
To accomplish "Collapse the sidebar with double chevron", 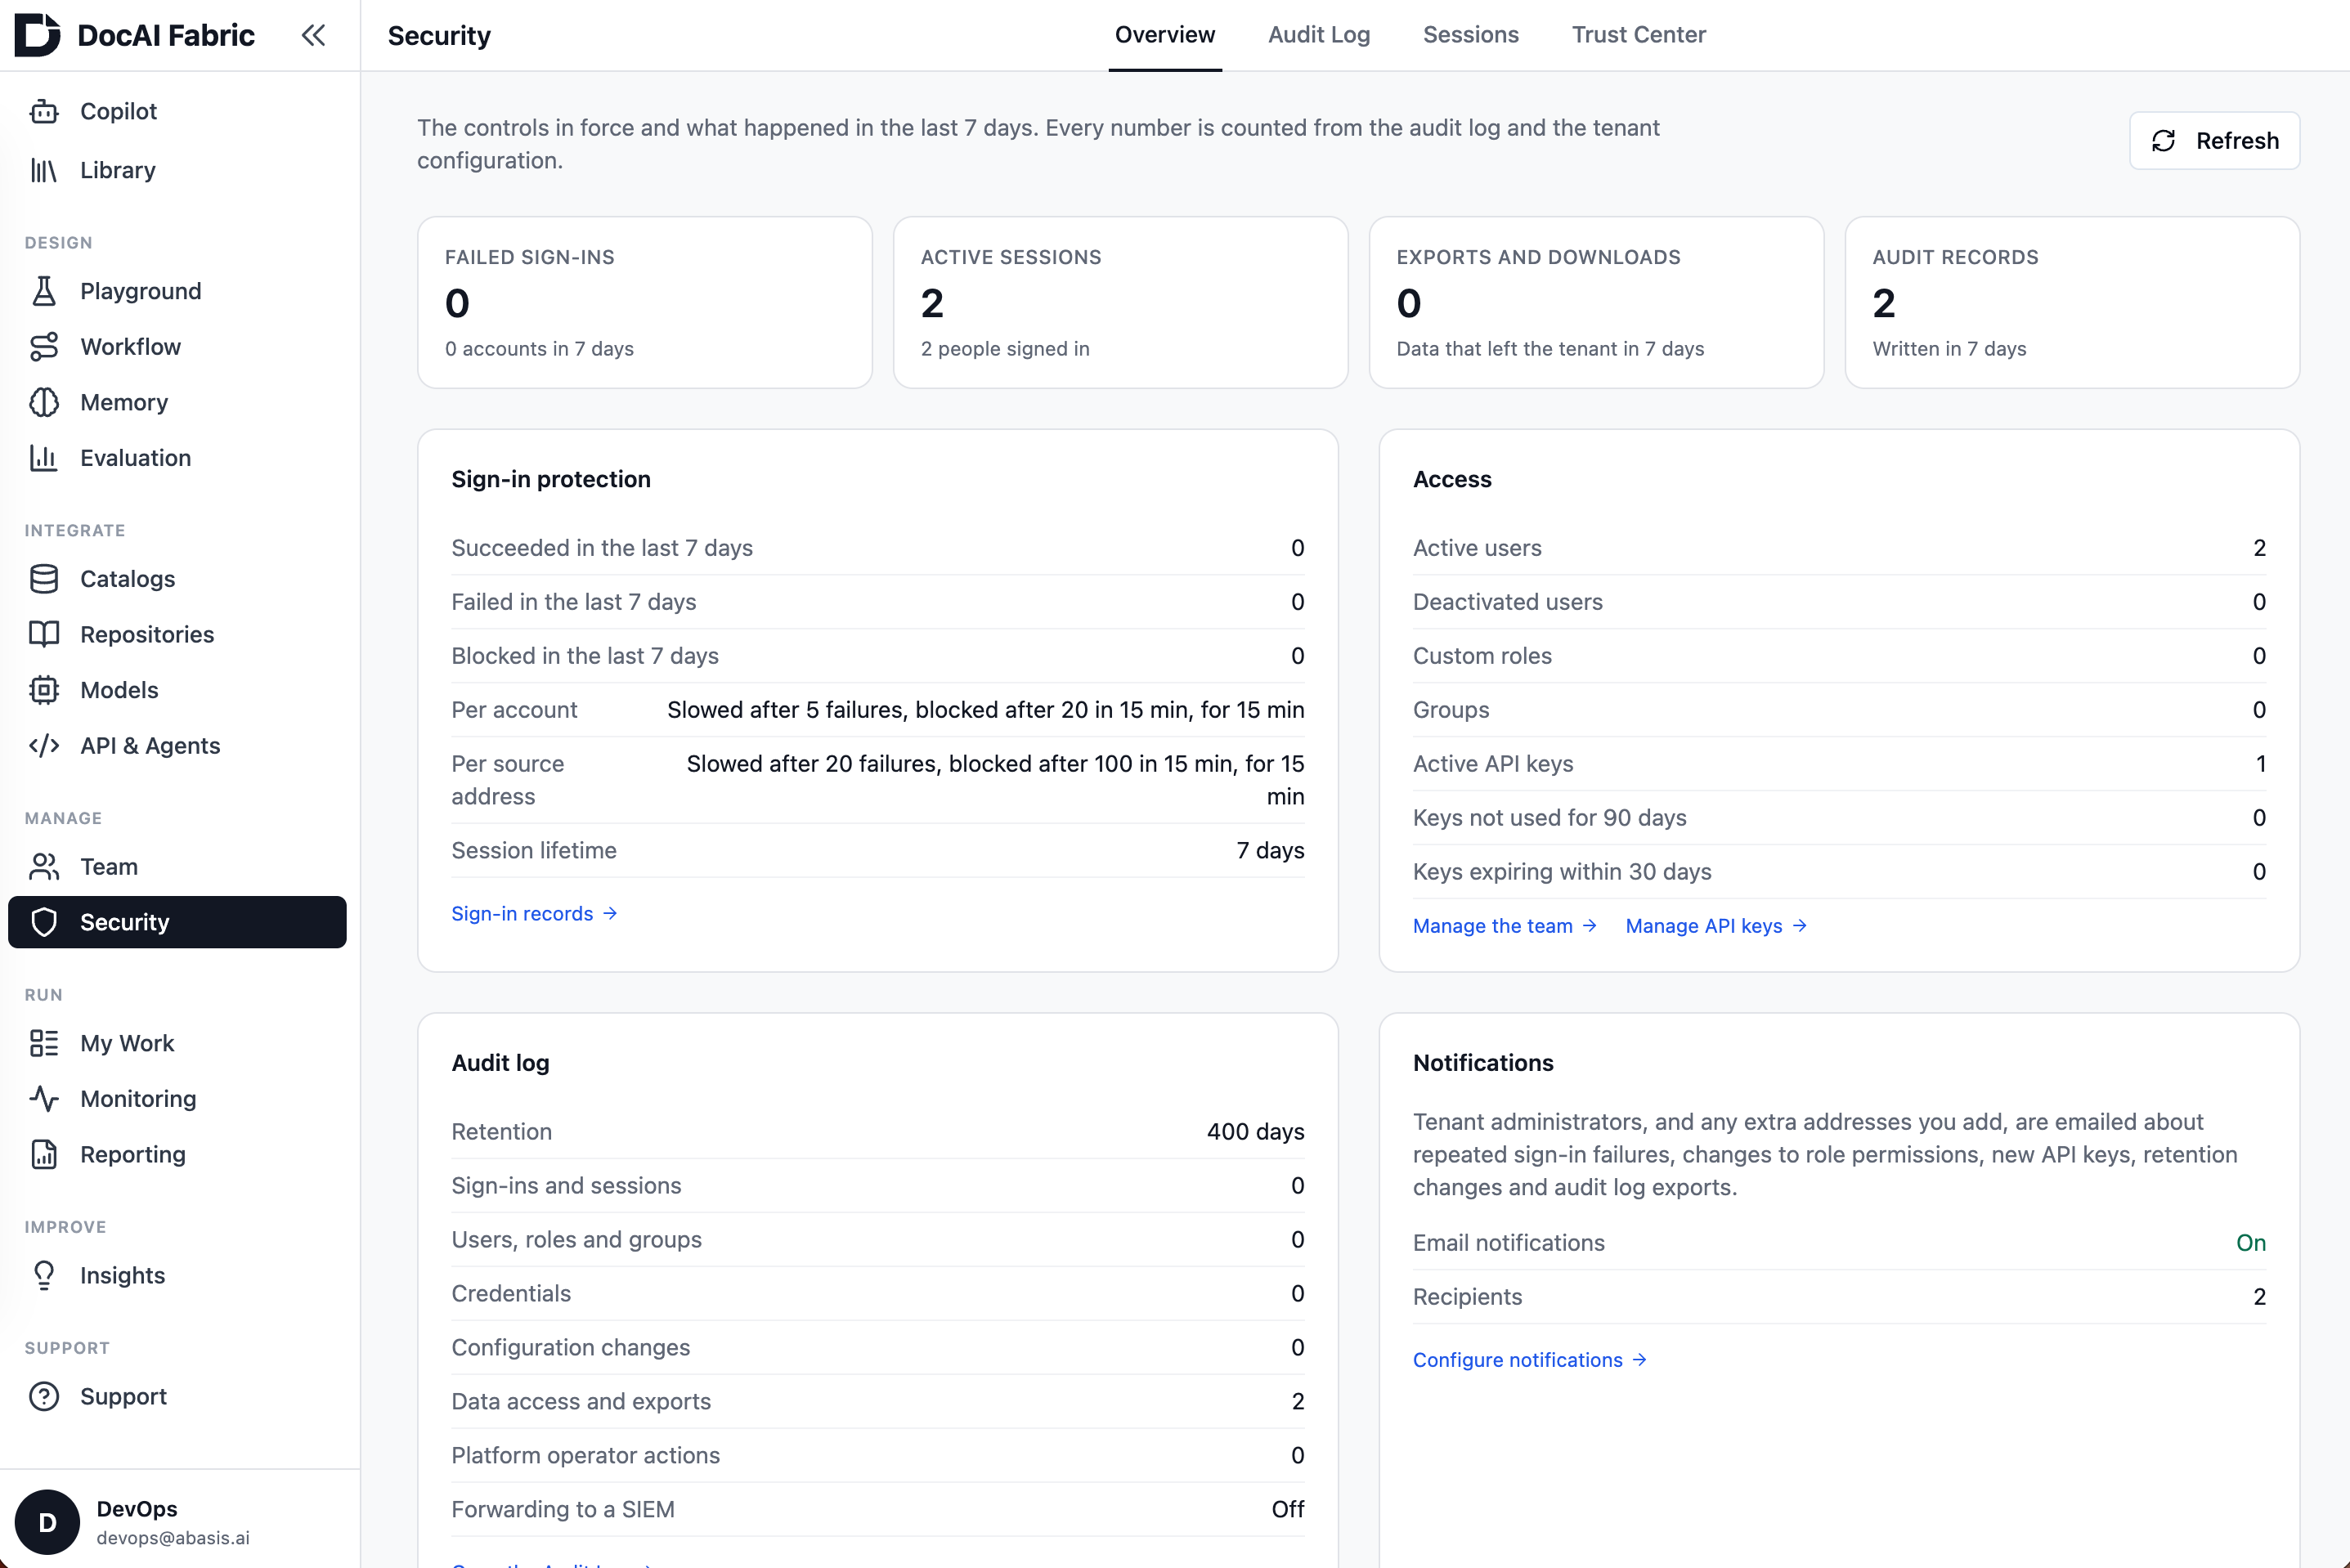I will coord(313,36).
